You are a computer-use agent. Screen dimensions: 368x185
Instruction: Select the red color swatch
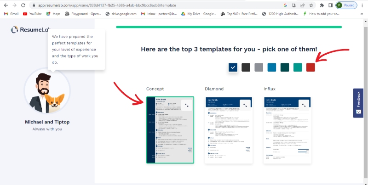(x=310, y=67)
